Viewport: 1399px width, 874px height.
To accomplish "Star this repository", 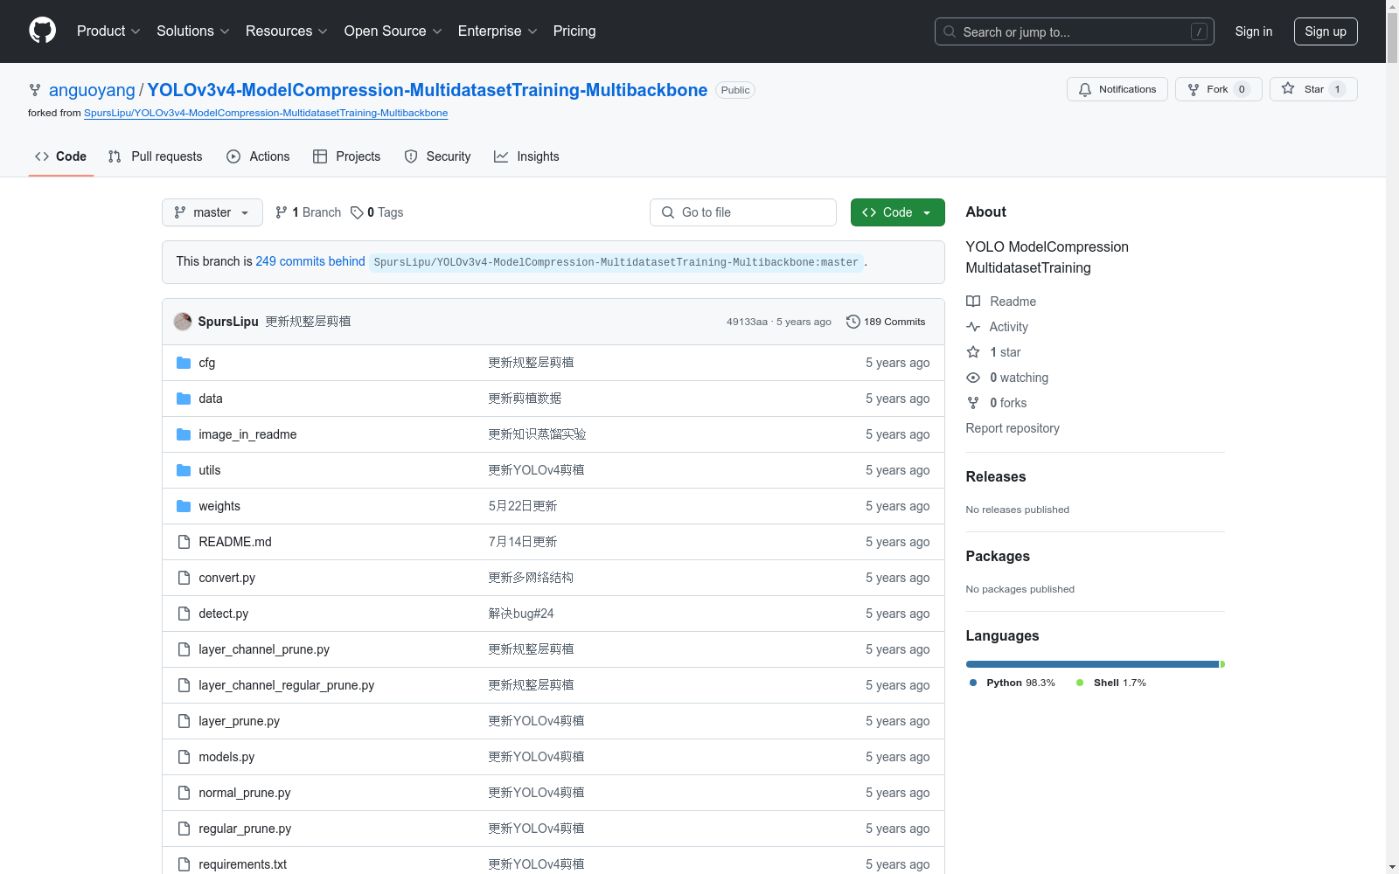I will click(x=1313, y=89).
